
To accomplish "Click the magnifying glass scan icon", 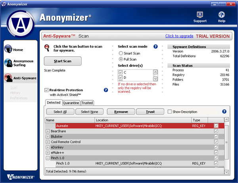I will (47, 48).
